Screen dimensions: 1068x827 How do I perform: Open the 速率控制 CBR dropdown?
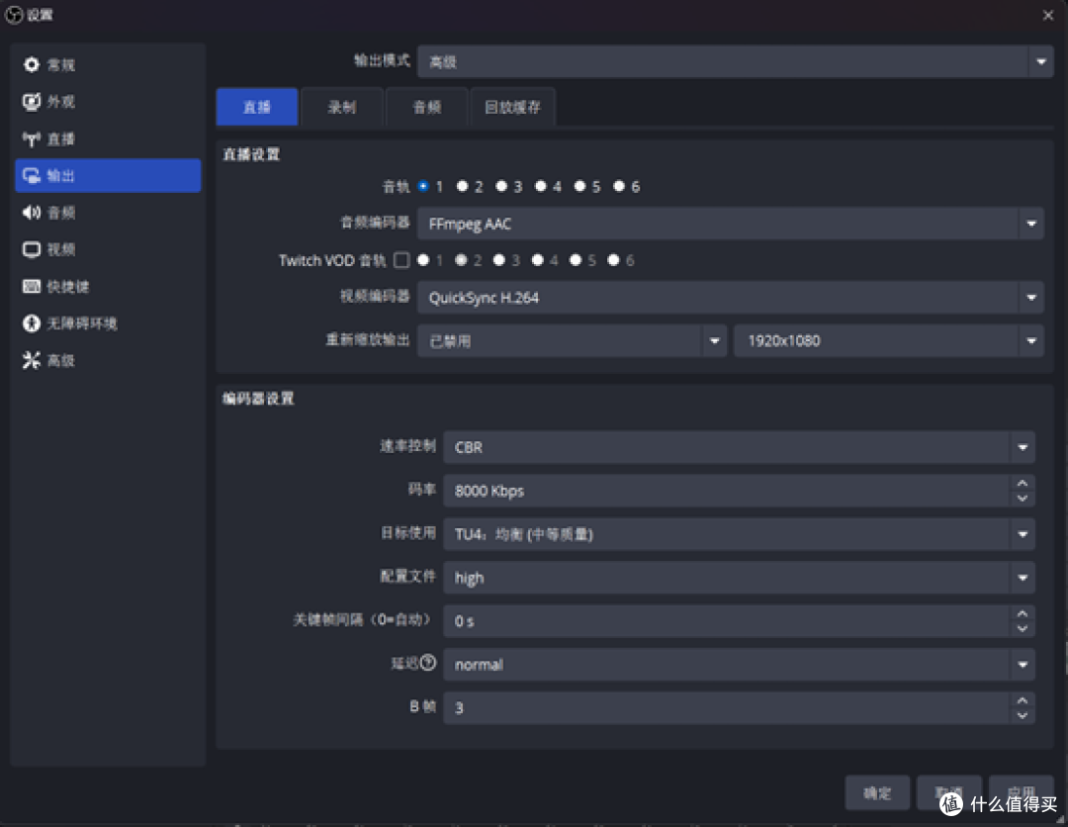[x=739, y=447]
